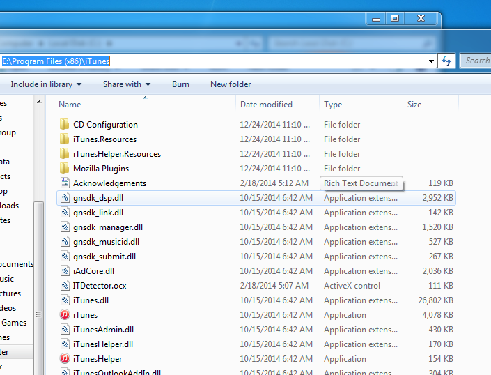
Task: Select the iTunes.Resources folder icon
Action: coord(65,139)
